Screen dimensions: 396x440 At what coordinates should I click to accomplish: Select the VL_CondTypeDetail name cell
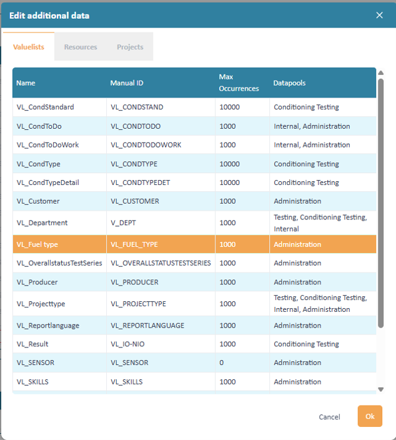click(59, 182)
